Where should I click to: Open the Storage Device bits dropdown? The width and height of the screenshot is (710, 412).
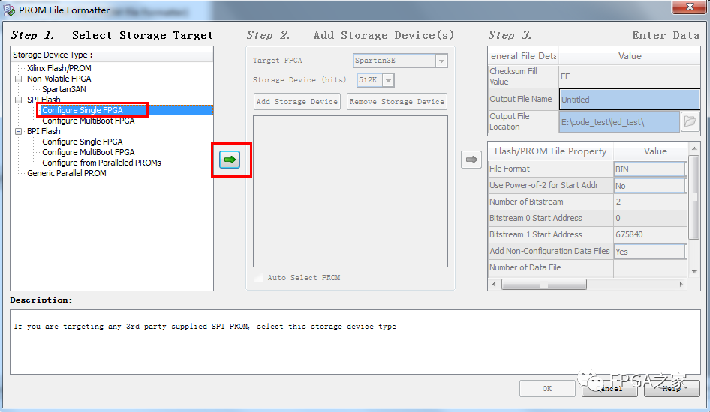click(389, 80)
